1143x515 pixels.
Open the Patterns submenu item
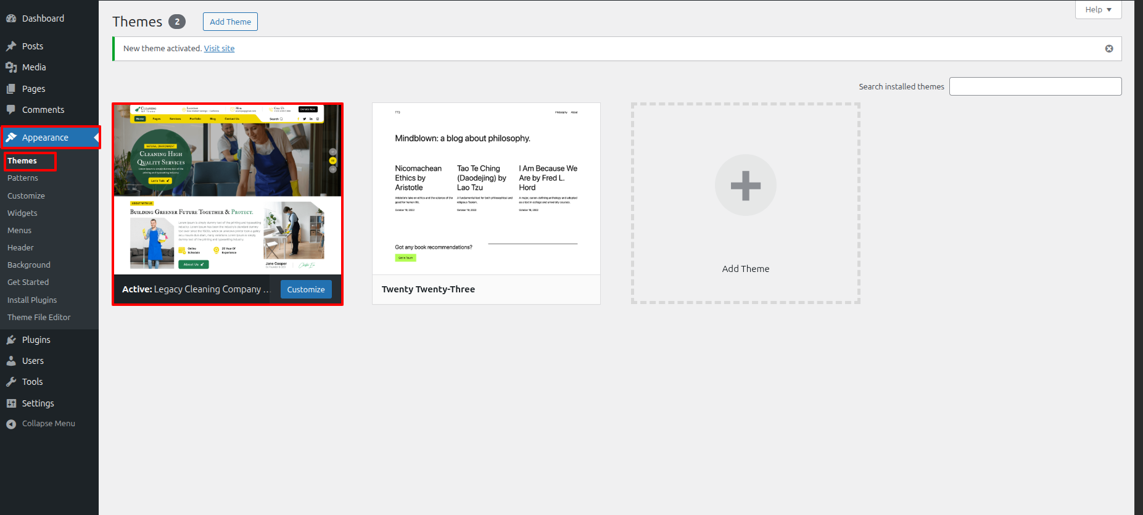pyautogui.click(x=23, y=178)
